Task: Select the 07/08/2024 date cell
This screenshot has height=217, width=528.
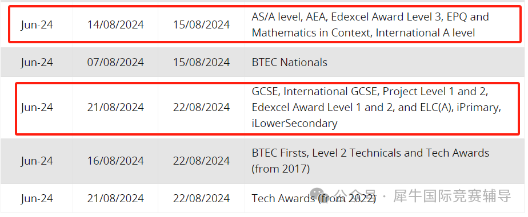Action: (115, 63)
